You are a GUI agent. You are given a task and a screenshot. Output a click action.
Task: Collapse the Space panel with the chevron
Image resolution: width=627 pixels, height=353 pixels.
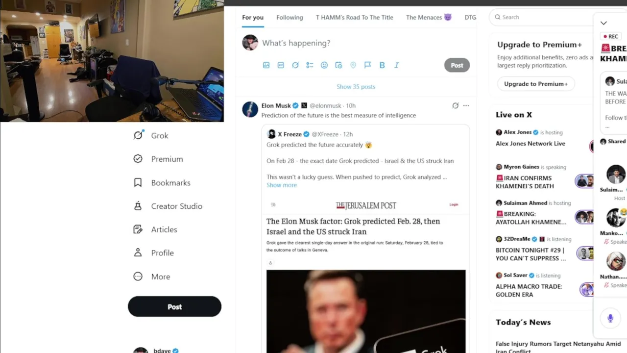pos(603,23)
